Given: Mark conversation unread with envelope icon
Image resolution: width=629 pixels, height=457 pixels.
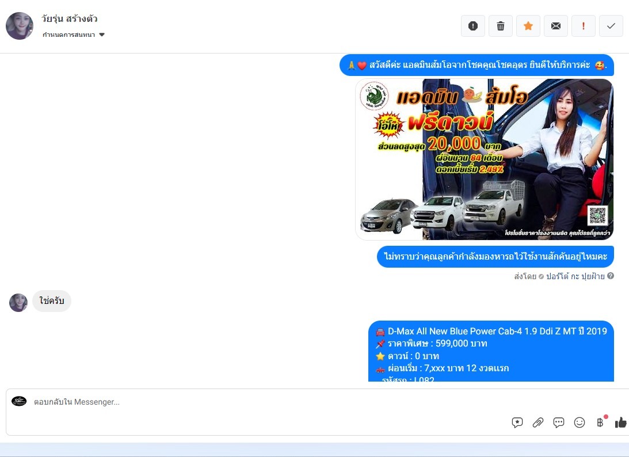Looking at the screenshot, I should [x=556, y=26].
